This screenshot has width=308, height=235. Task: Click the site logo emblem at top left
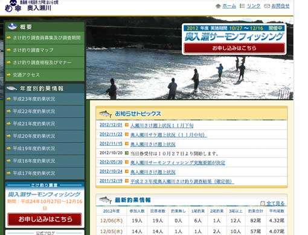pyautogui.click(x=13, y=6)
